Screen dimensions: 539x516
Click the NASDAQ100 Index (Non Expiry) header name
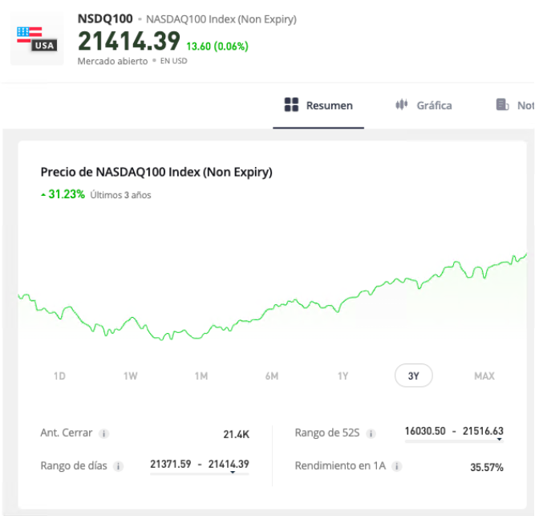point(221,19)
